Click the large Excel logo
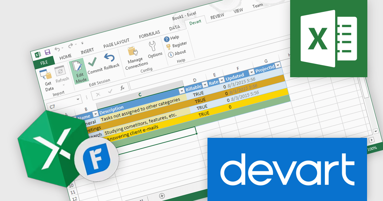The height and width of the screenshot is (201, 383). 329,39
